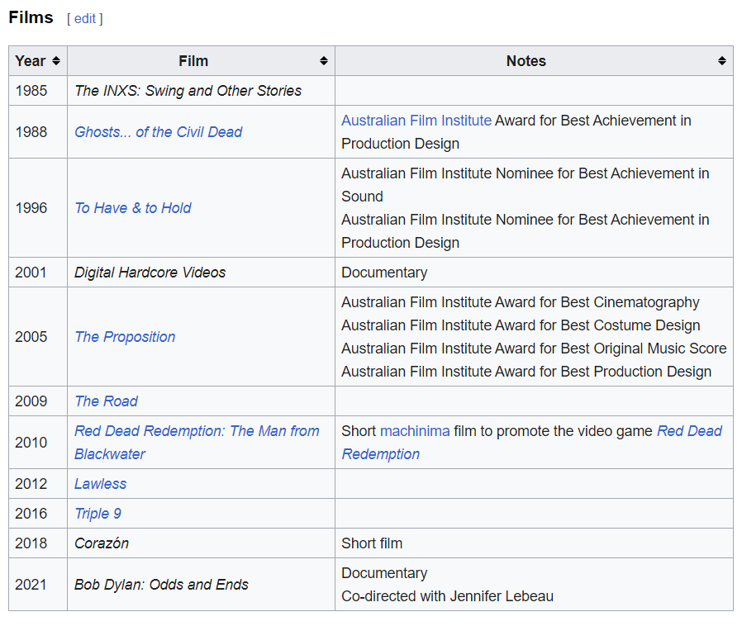Click the Best Costume Design award note
The width and height of the screenshot is (742, 626).
pyautogui.click(x=521, y=325)
